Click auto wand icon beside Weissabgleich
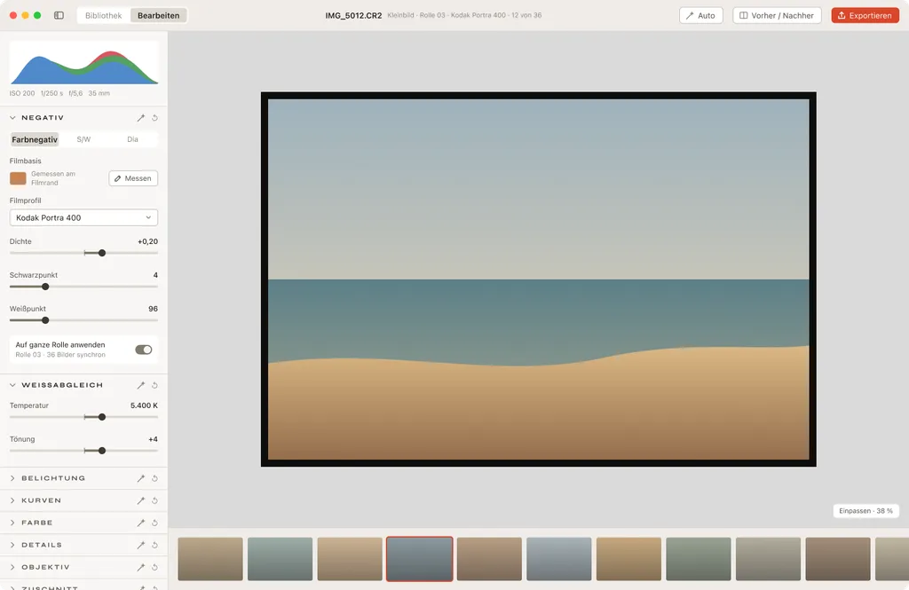The width and height of the screenshot is (909, 590). click(x=141, y=385)
